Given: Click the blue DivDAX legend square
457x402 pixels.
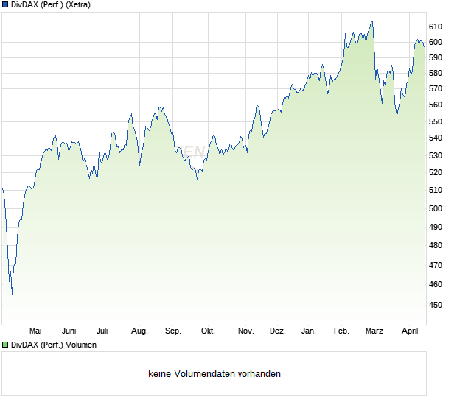Looking at the screenshot, I should click(x=5, y=4).
